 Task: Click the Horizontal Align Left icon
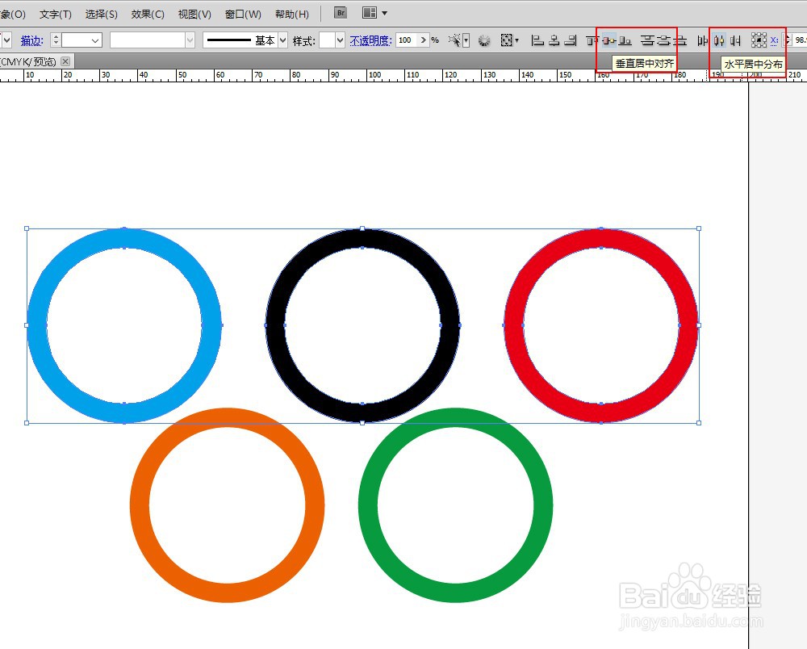tap(537, 40)
